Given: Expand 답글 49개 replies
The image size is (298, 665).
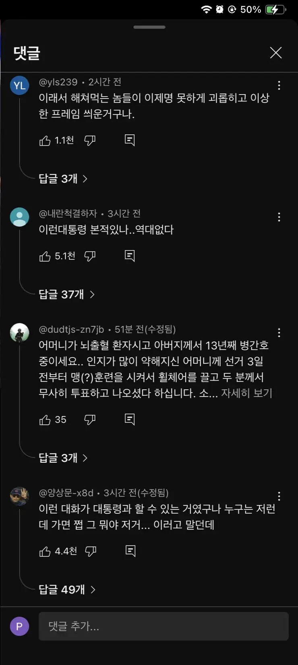Looking at the screenshot, I should click(x=67, y=590).
